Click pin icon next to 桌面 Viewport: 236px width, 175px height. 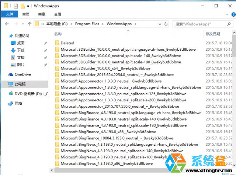click(x=45, y=43)
